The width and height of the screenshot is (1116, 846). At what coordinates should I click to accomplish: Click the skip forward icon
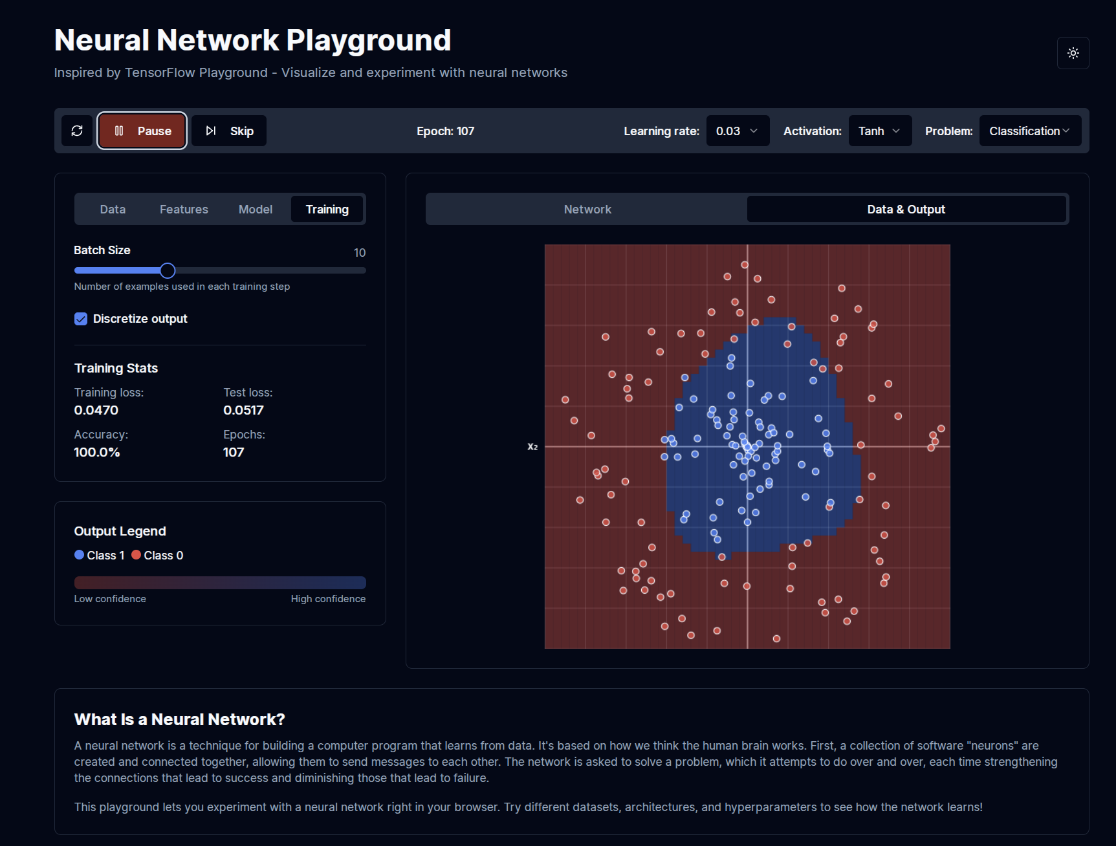(210, 130)
